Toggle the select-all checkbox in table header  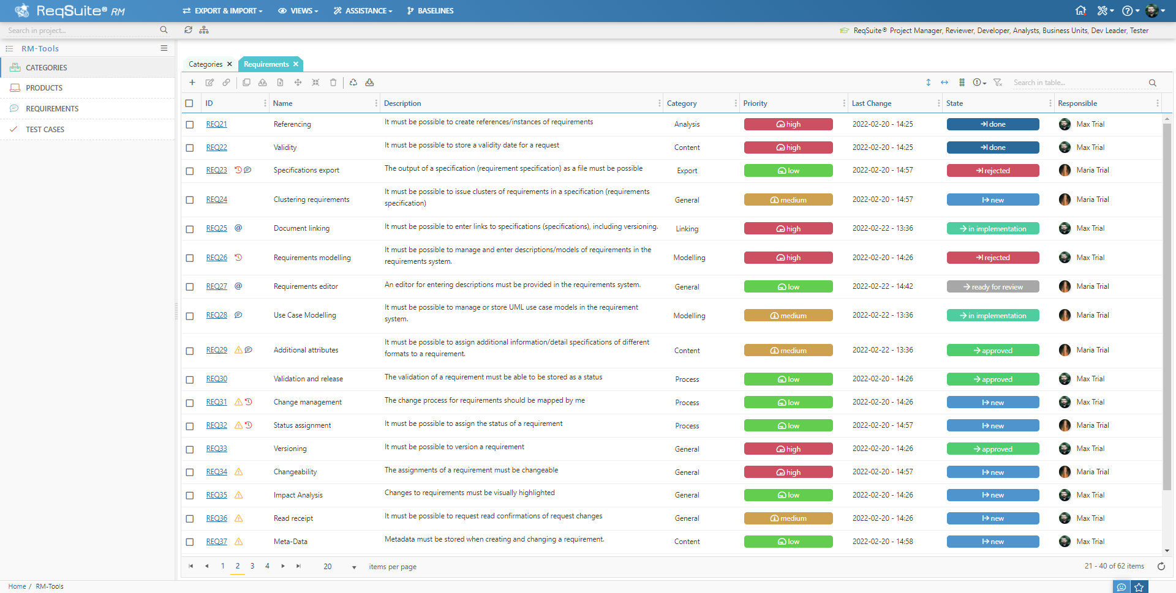click(190, 103)
